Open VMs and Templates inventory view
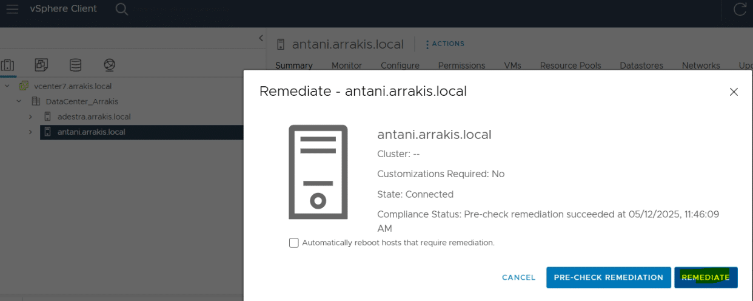This screenshot has width=753, height=301. click(41, 64)
